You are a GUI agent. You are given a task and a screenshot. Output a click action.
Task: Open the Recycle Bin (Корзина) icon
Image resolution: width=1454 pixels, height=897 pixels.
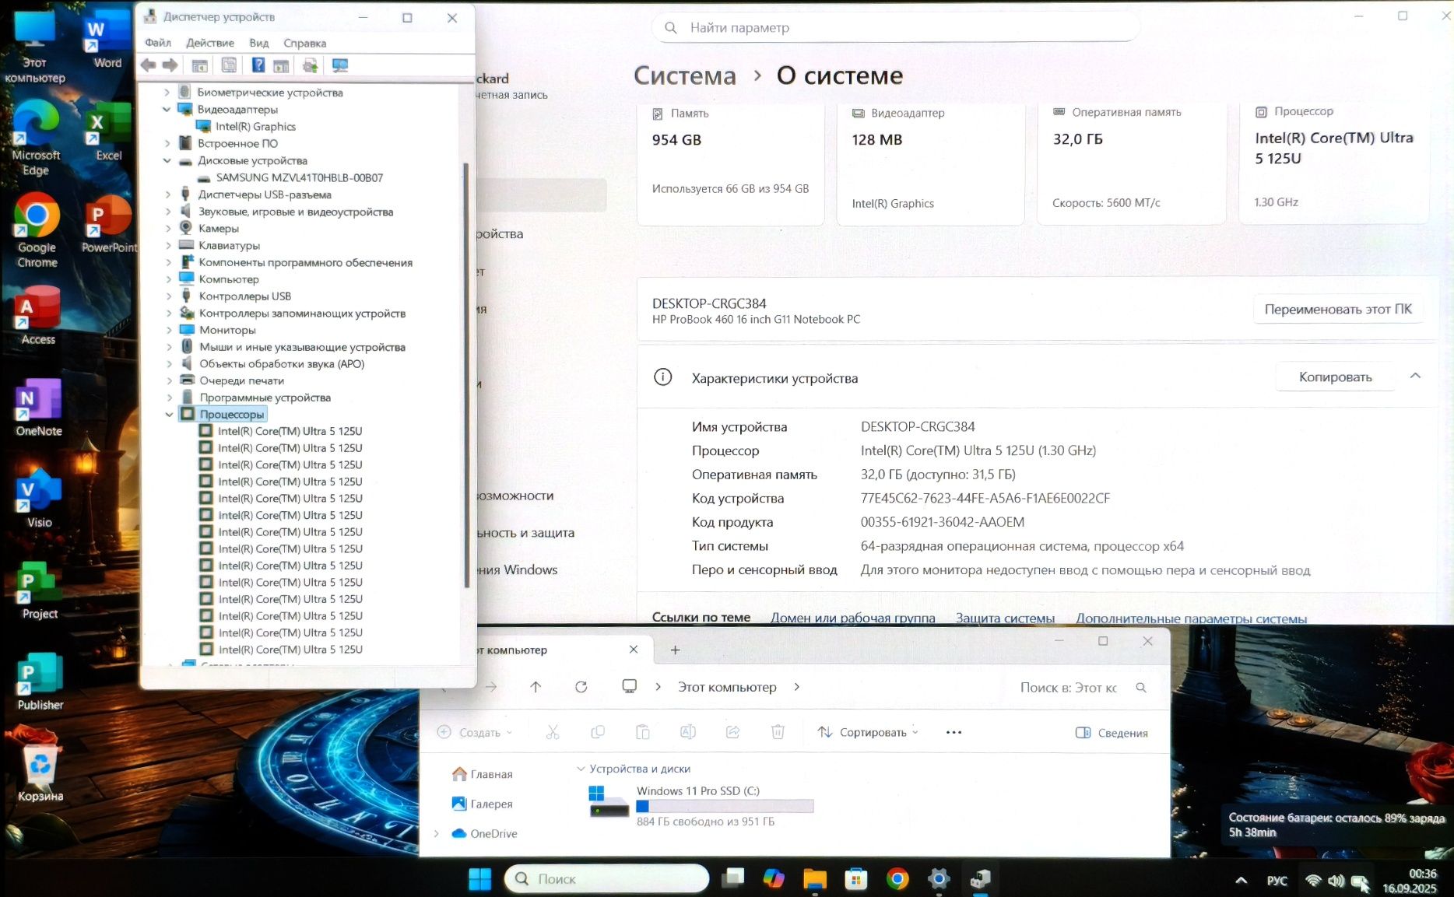click(40, 773)
